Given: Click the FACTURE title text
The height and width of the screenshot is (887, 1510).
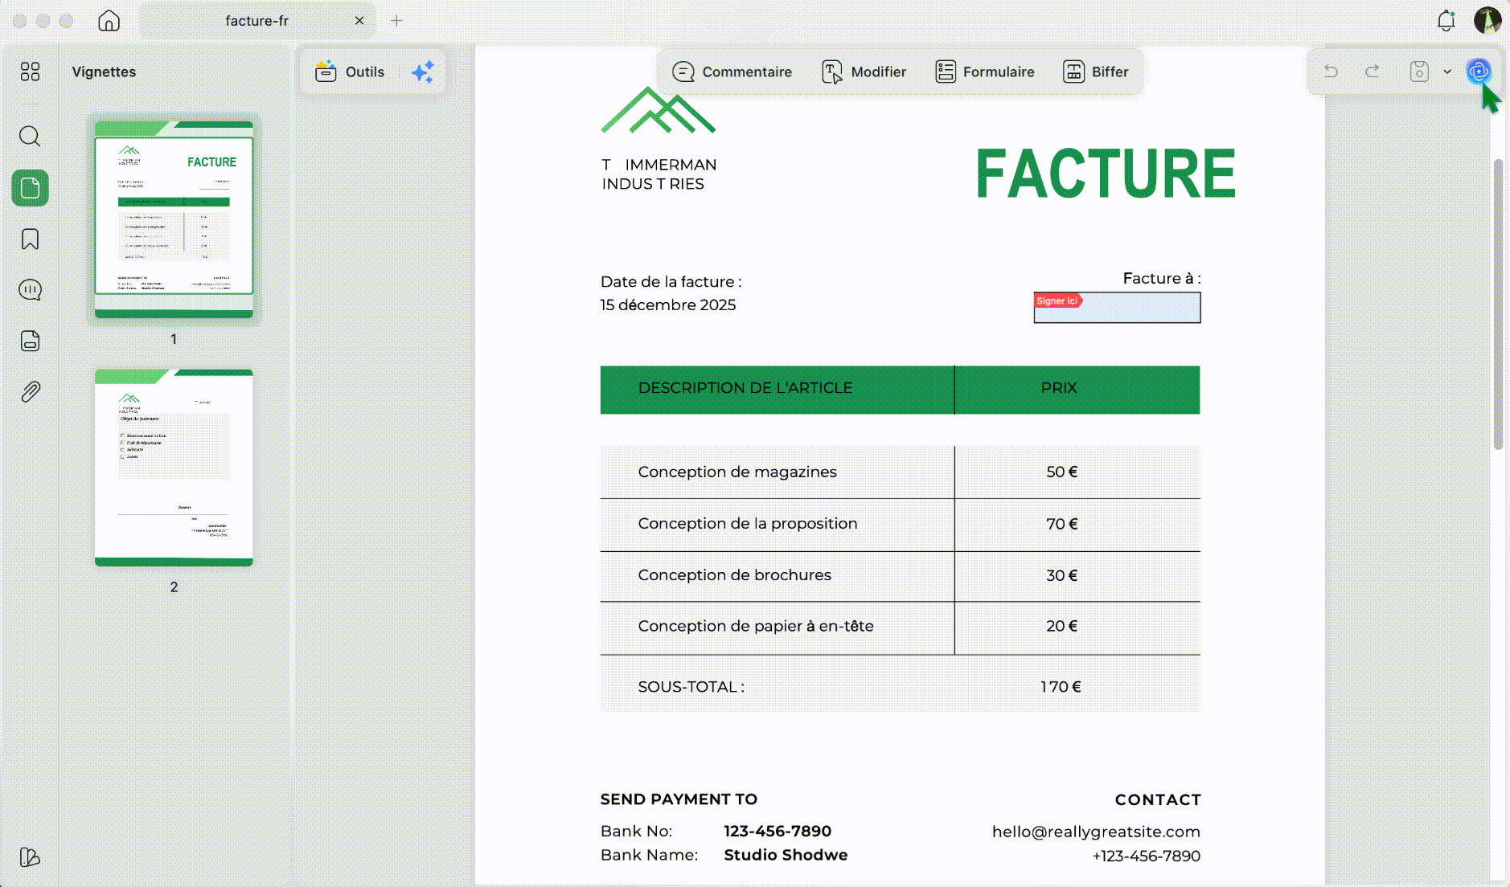Looking at the screenshot, I should [1106, 174].
